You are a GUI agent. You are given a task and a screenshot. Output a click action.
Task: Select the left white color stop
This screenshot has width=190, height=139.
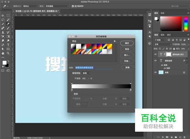(72, 90)
